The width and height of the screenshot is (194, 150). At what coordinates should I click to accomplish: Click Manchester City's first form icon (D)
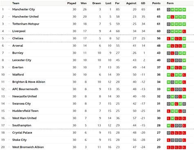pos(169,9)
